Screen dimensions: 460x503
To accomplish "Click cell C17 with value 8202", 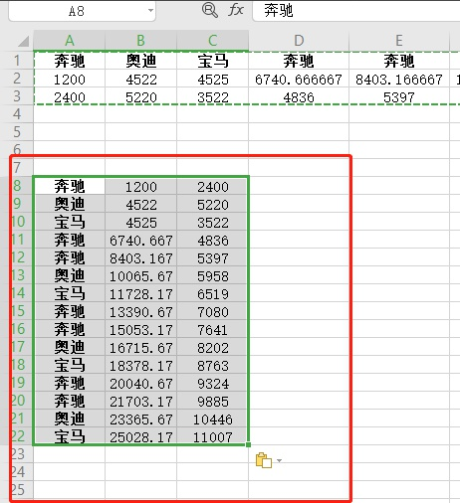I will point(213,347).
